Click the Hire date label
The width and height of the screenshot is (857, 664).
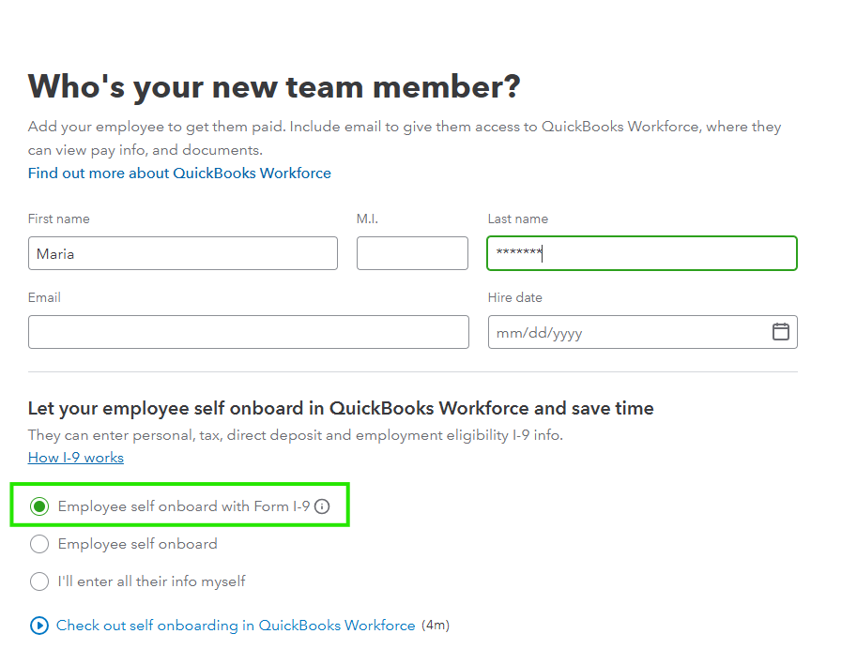(514, 297)
